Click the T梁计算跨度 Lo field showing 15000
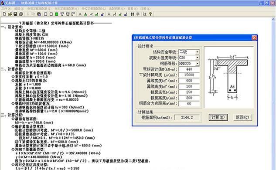This screenshot has width=276, height=170. pyautogui.click(x=189, y=75)
